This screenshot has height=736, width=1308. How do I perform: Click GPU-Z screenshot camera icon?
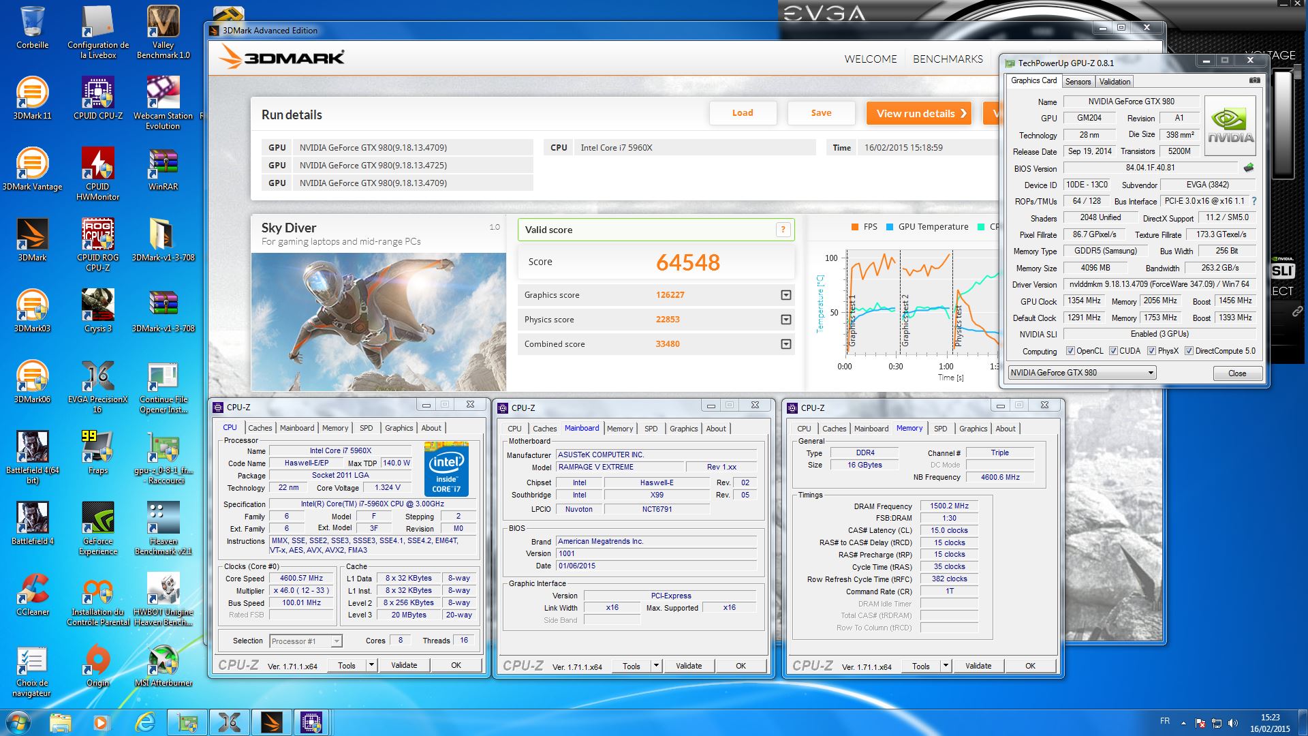[x=1254, y=80]
